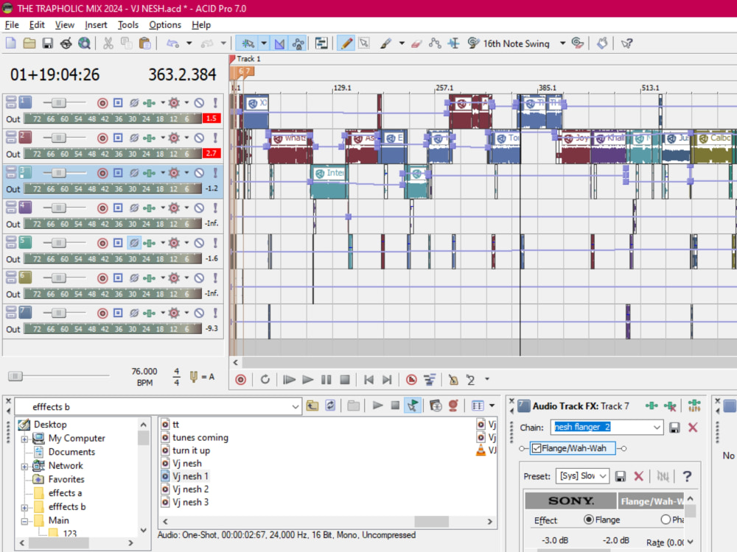Play from start
The height and width of the screenshot is (552, 737).
[x=289, y=380]
